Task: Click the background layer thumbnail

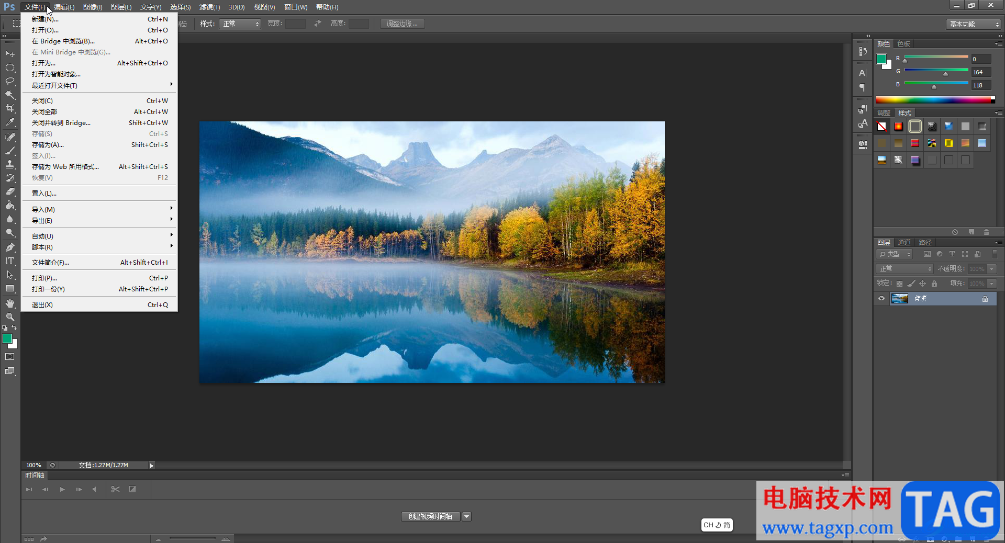Action: pyautogui.click(x=899, y=299)
